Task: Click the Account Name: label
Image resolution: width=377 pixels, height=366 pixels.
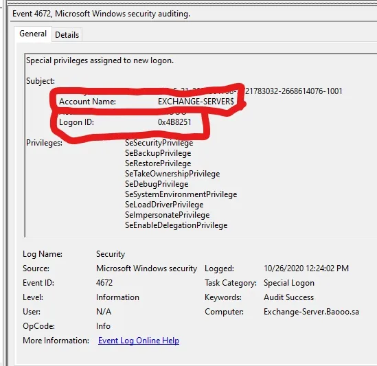Action: coord(87,102)
